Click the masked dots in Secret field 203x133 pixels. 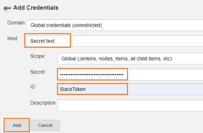(92, 74)
